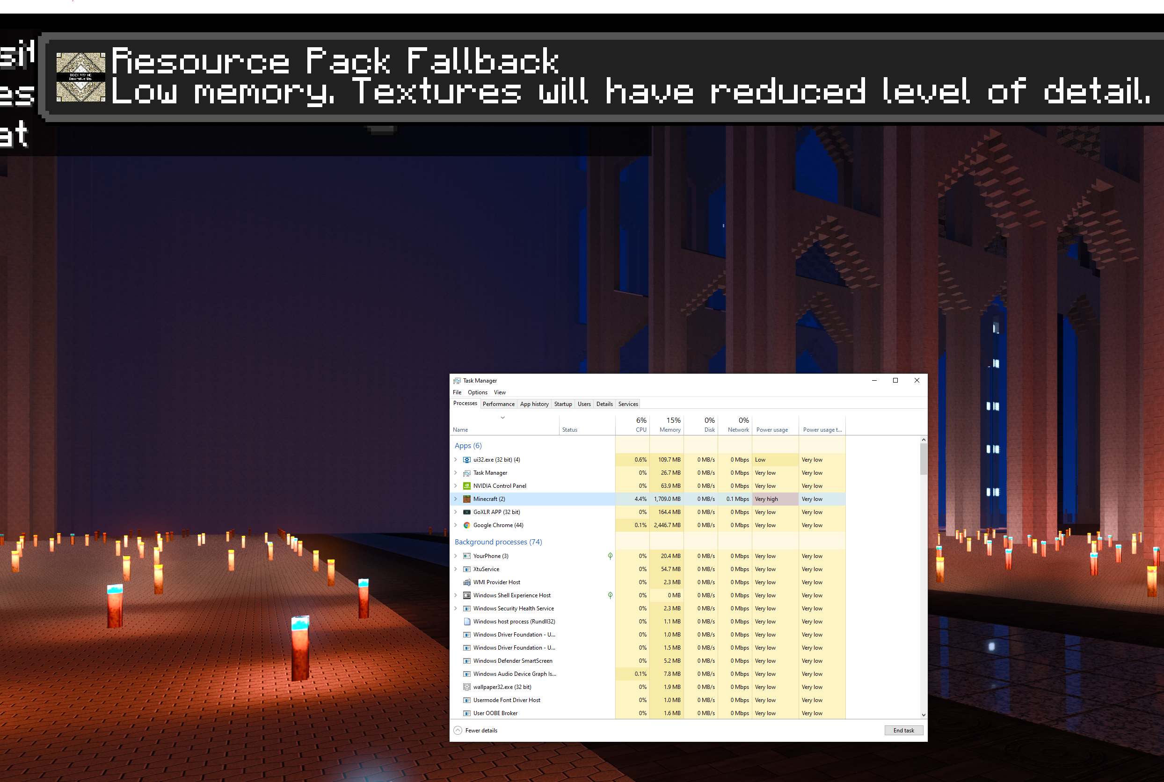Expand Windows Security Health Service entry
This screenshot has height=782, width=1164.
click(456, 608)
